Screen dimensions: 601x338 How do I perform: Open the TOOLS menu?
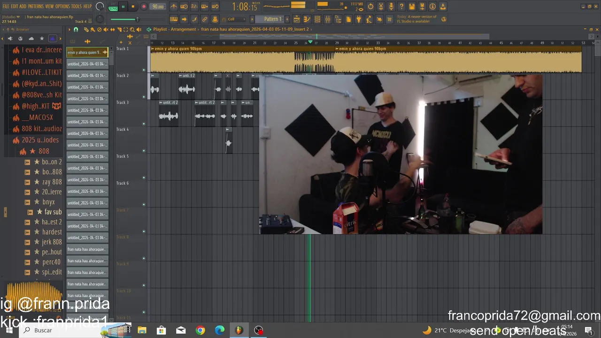coord(76,7)
